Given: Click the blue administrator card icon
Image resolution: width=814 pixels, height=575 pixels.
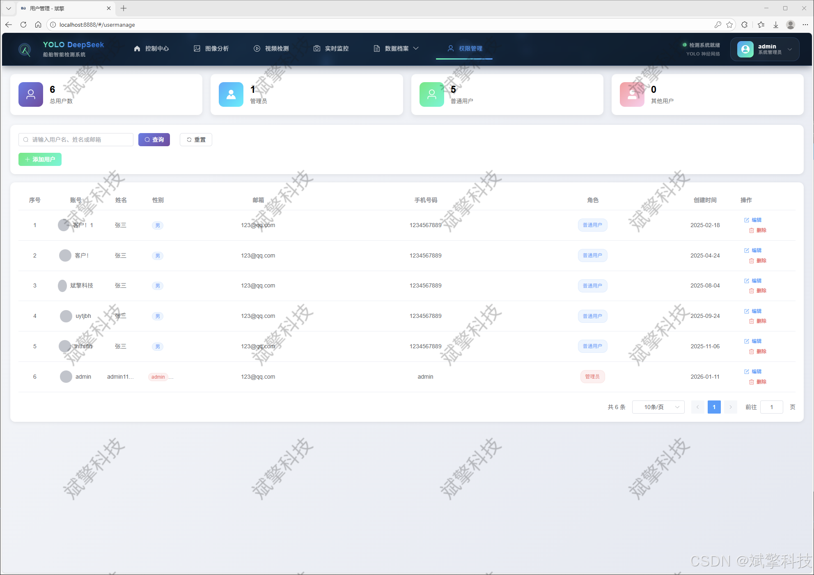Looking at the screenshot, I should (x=231, y=94).
